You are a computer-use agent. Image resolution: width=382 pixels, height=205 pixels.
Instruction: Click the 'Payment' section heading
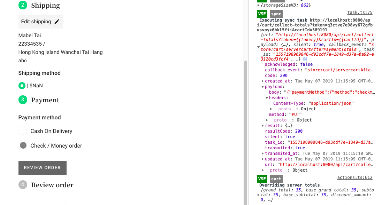tap(45, 100)
